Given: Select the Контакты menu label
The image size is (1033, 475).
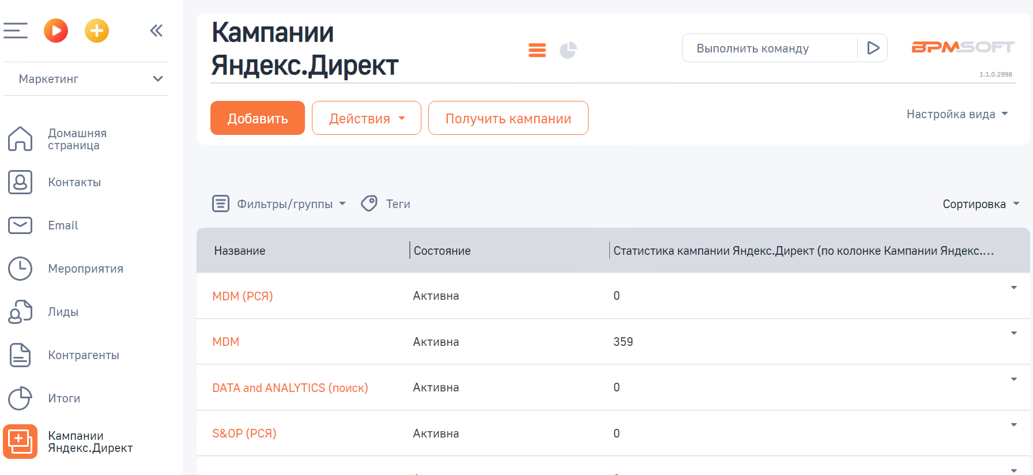Looking at the screenshot, I should pyautogui.click(x=74, y=182).
